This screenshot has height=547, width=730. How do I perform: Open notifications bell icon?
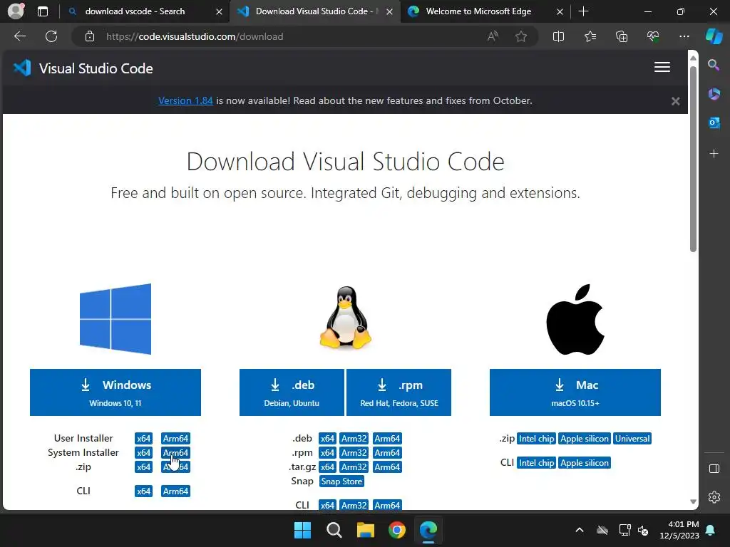pos(710,530)
